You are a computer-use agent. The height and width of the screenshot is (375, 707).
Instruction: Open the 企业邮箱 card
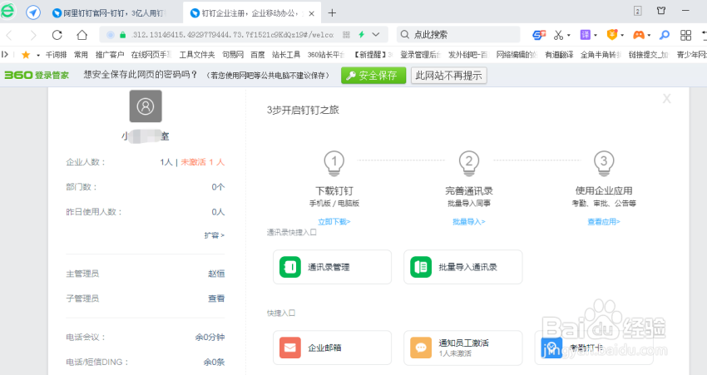pyautogui.click(x=333, y=348)
